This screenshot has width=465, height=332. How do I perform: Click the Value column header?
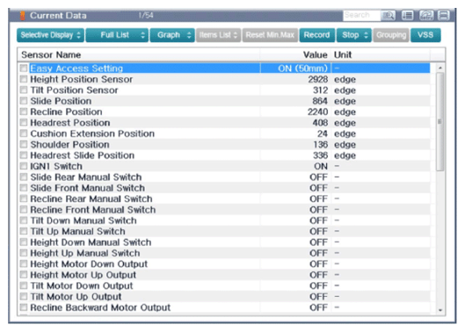pos(295,54)
